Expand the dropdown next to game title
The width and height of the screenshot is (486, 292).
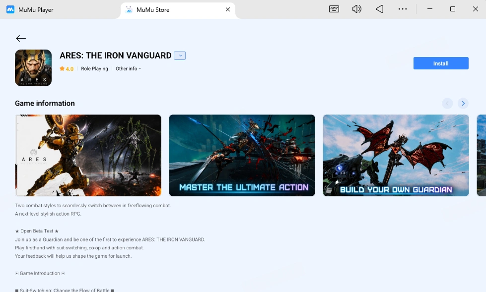pos(180,56)
